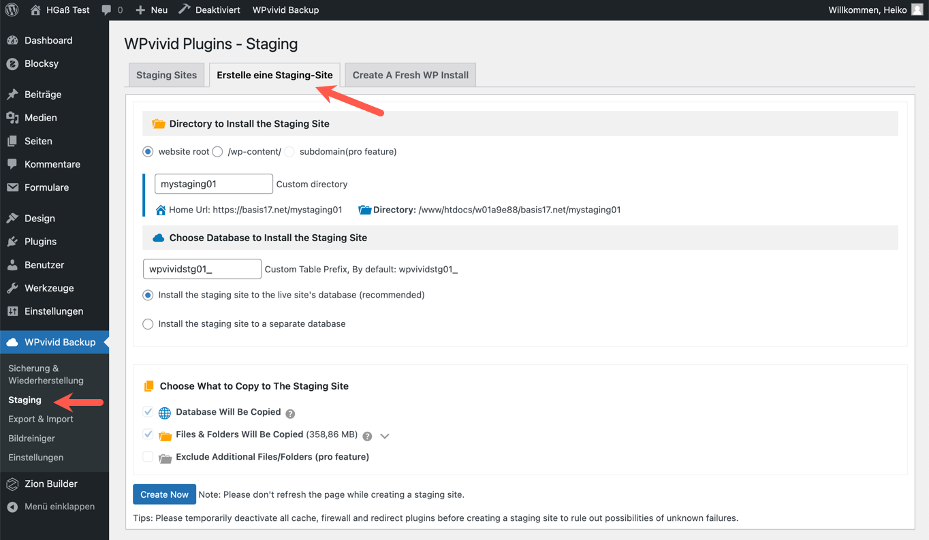Open Export & Import submenu
The image size is (929, 540).
pyautogui.click(x=41, y=419)
